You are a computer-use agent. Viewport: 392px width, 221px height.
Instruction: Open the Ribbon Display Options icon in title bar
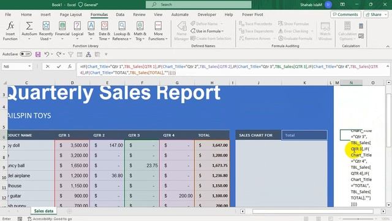coord(342,4)
